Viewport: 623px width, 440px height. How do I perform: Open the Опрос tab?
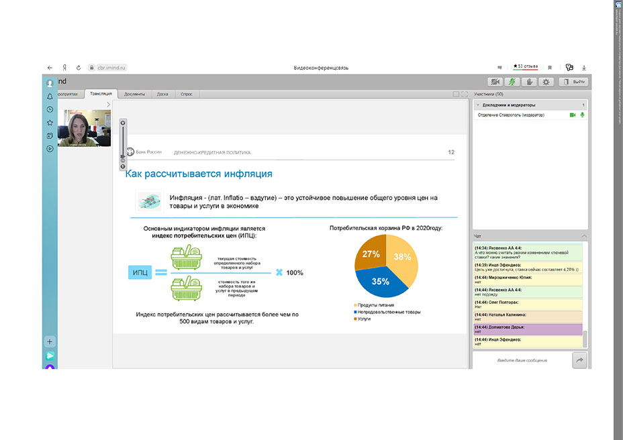click(186, 94)
